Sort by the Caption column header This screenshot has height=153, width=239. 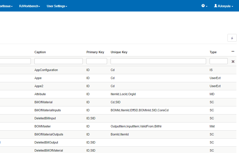pyautogui.click(x=40, y=52)
